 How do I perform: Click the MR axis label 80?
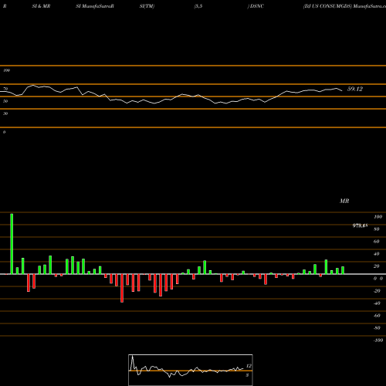377,229
